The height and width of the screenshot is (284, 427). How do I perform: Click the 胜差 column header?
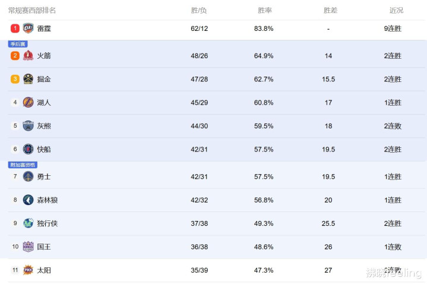330,11
